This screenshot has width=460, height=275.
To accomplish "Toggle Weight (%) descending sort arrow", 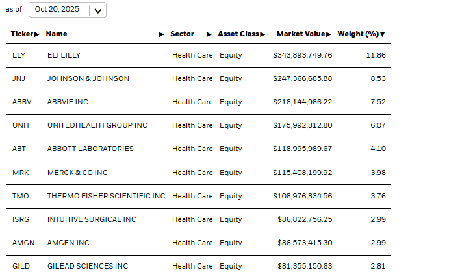I will (x=383, y=34).
